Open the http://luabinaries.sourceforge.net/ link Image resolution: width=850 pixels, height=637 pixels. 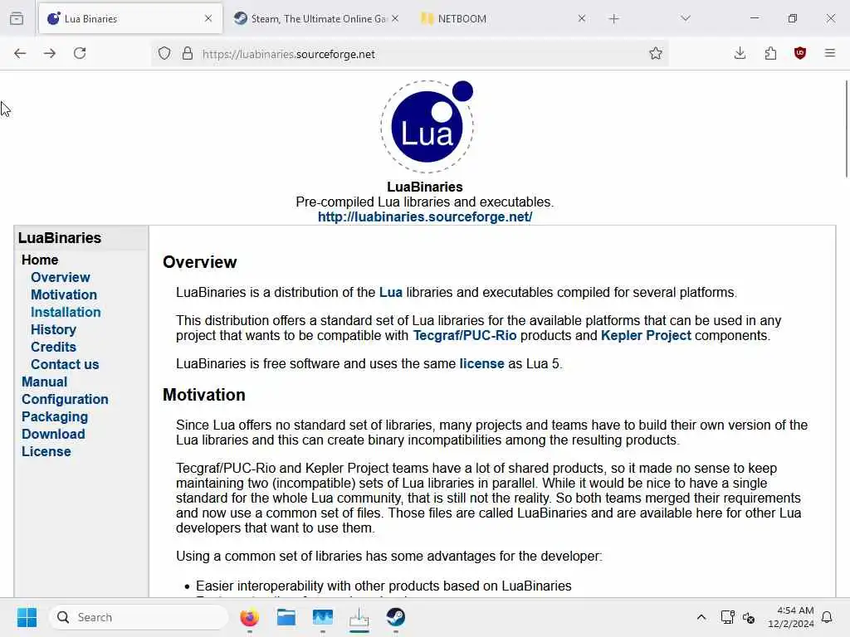[x=424, y=216]
